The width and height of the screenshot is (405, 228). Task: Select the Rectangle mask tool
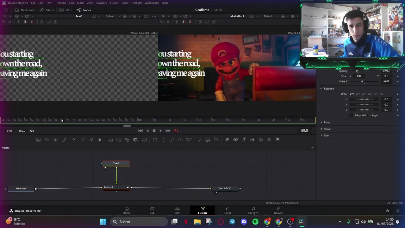coord(155,140)
